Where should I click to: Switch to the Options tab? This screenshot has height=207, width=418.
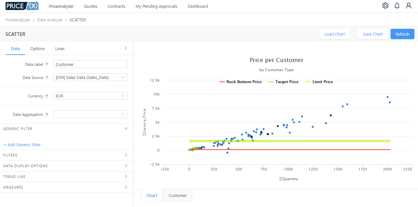[37, 49]
